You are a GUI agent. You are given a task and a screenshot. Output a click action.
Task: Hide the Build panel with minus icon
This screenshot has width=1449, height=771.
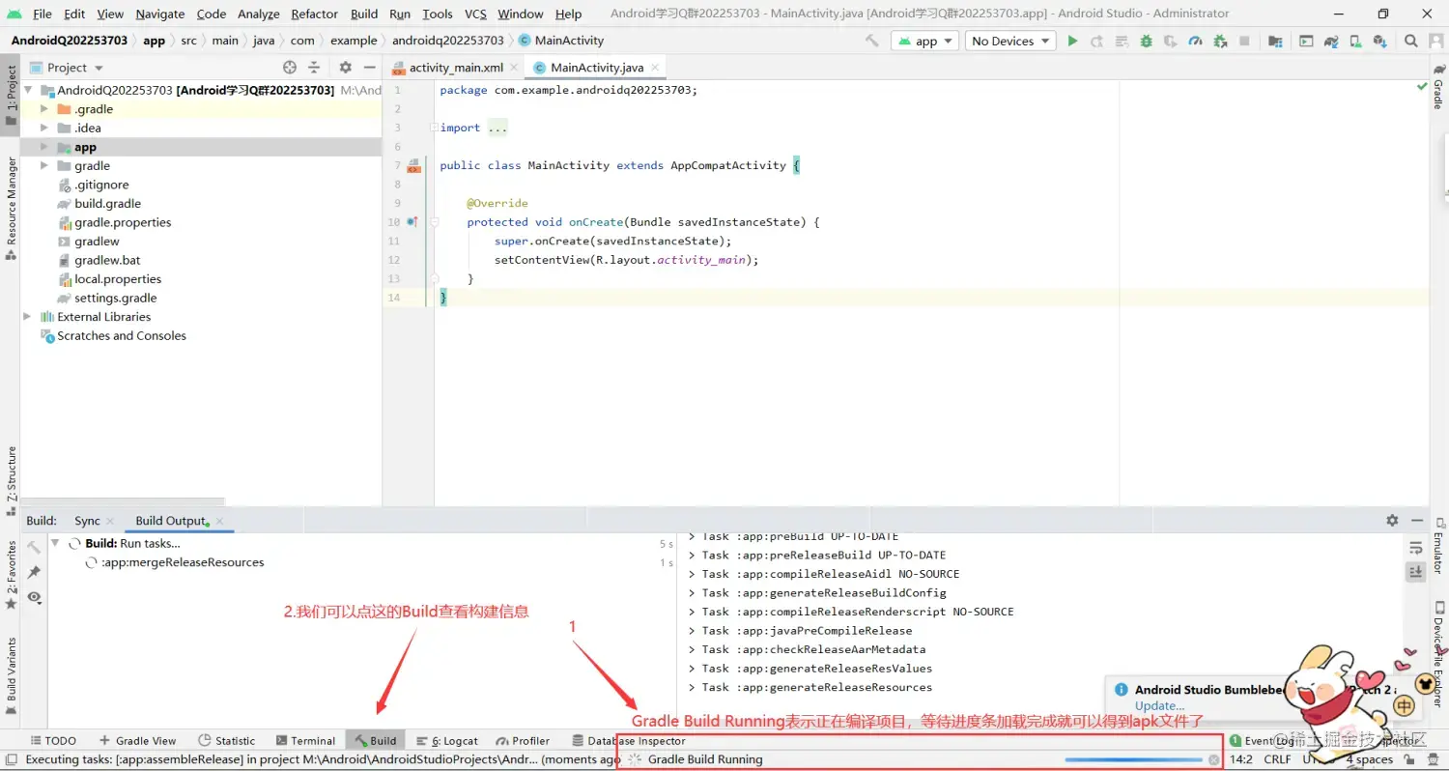1417,520
